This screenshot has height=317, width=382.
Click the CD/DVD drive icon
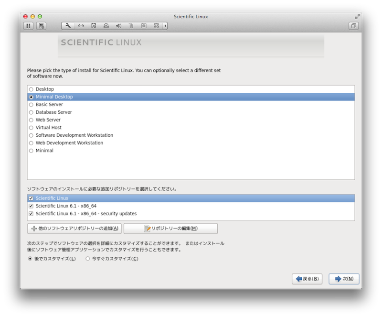[106, 26]
